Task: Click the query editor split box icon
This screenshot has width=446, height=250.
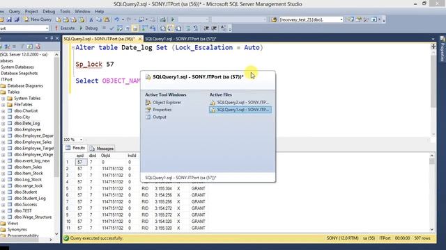Action: [x=433, y=47]
